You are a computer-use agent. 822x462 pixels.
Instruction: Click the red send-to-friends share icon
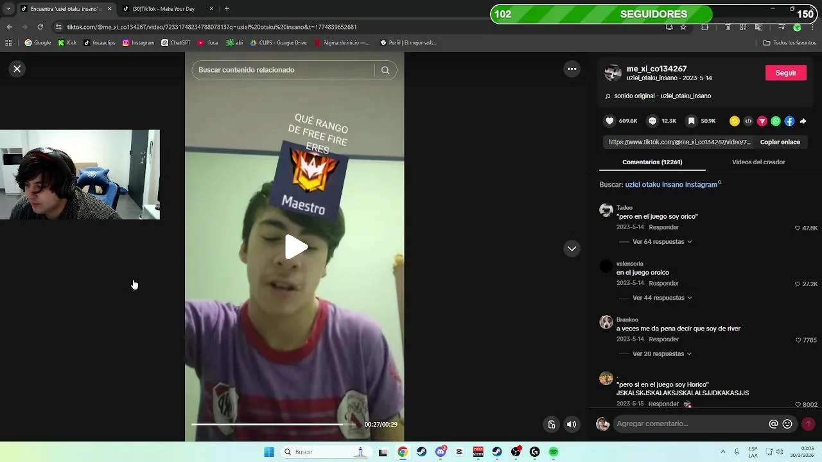762,121
